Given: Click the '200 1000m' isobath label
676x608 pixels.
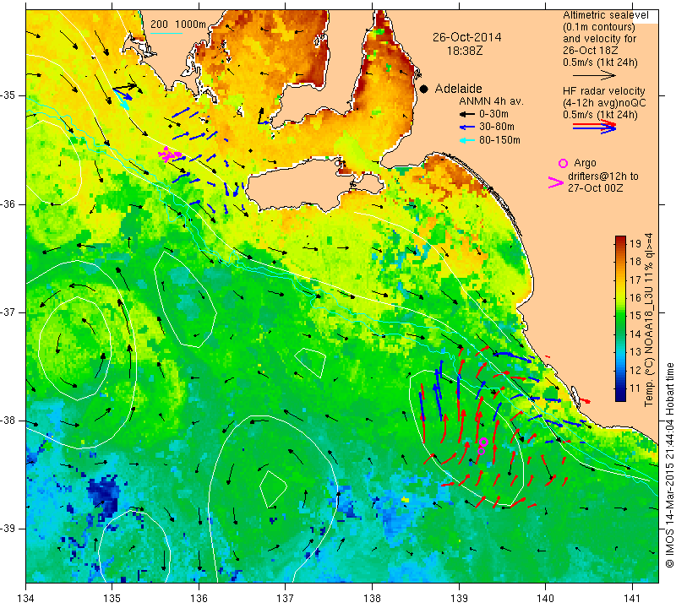Looking at the screenshot, I should [178, 24].
